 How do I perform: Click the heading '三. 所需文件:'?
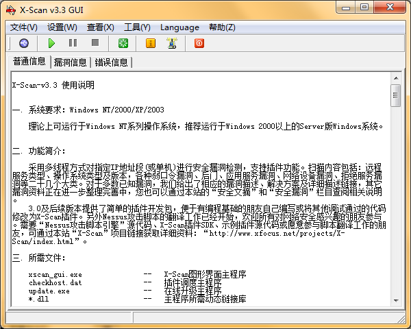coord(38,258)
